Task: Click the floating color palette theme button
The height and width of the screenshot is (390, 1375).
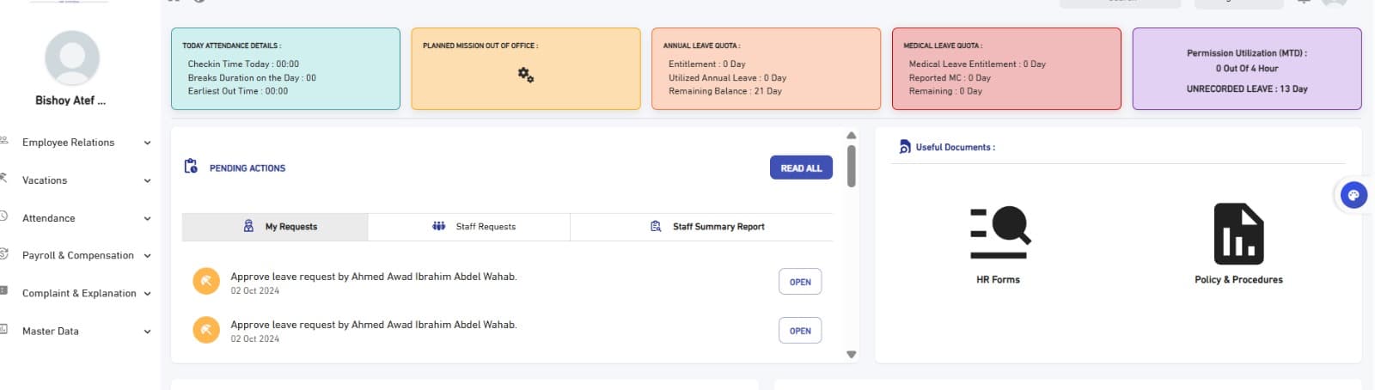Action: point(1354,196)
